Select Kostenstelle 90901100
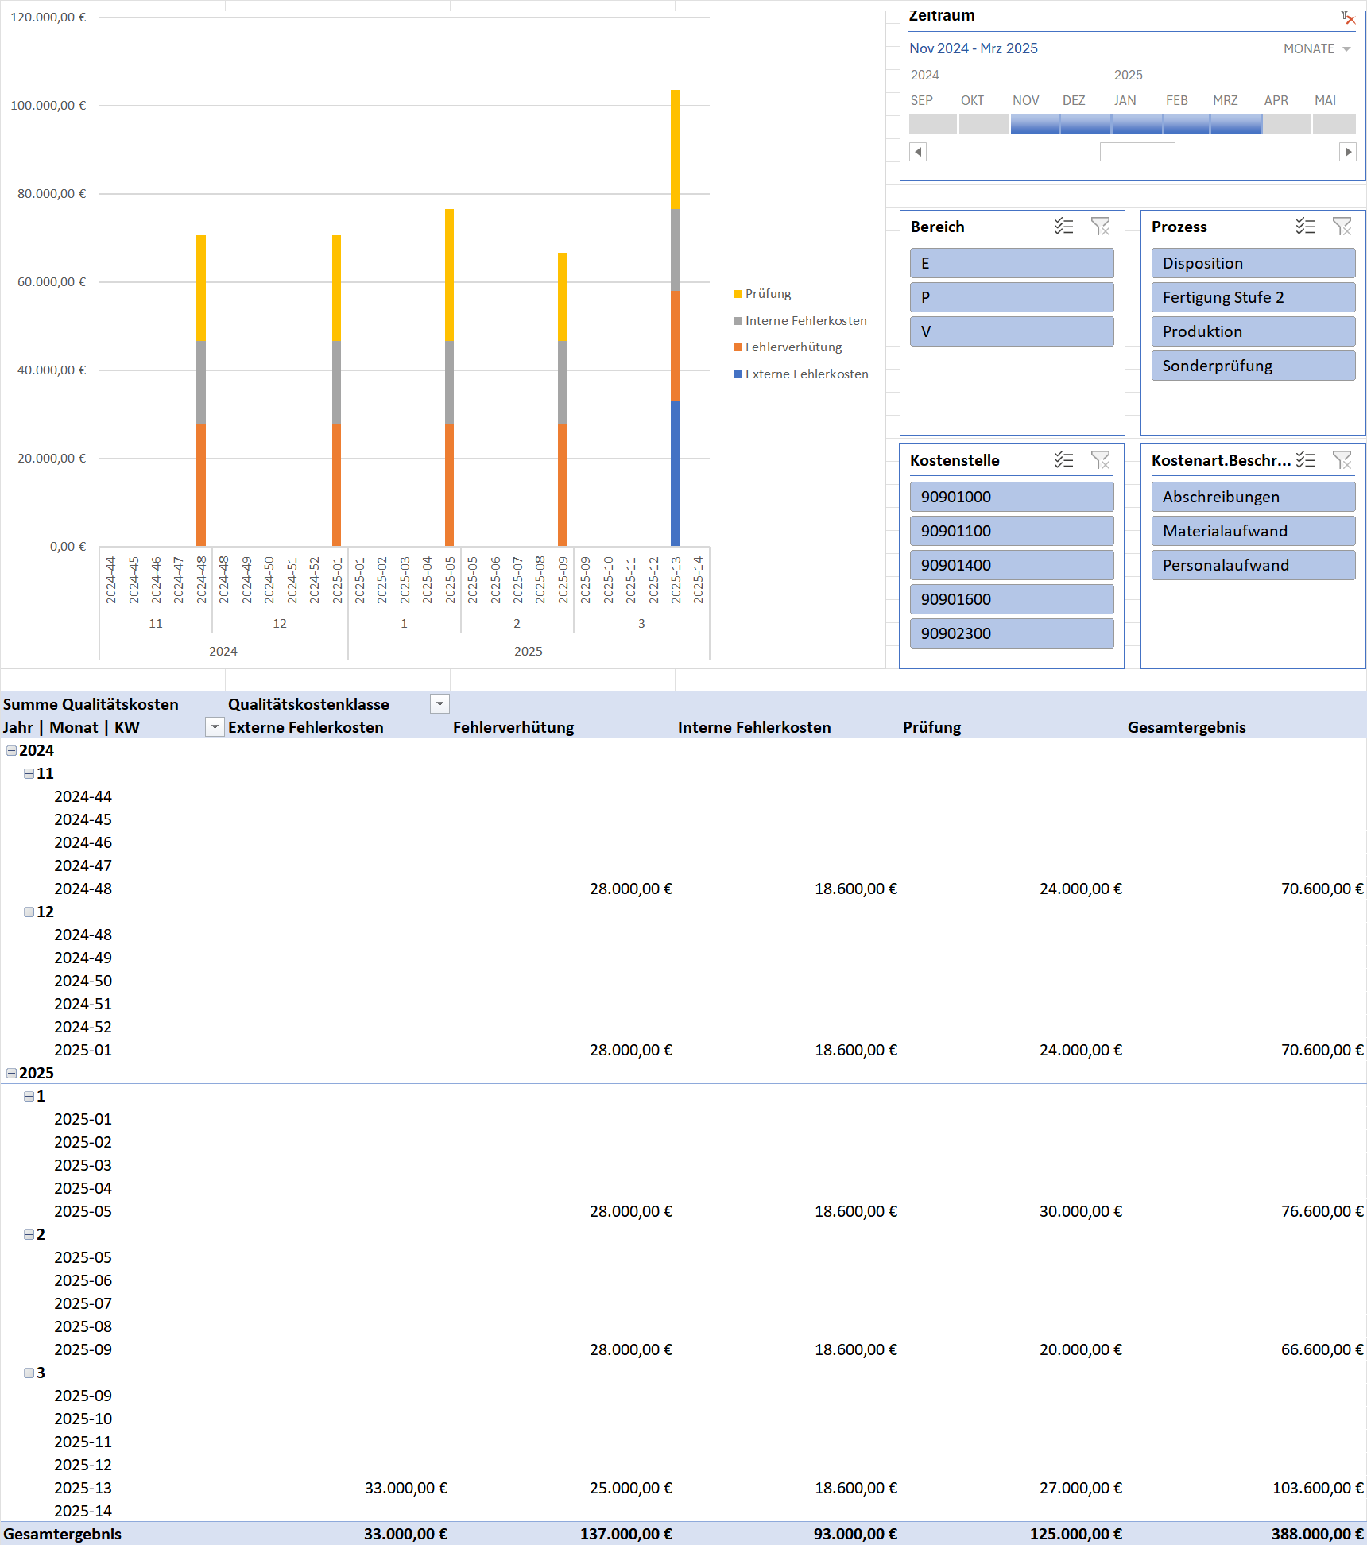This screenshot has height=1545, width=1367. tap(1012, 531)
